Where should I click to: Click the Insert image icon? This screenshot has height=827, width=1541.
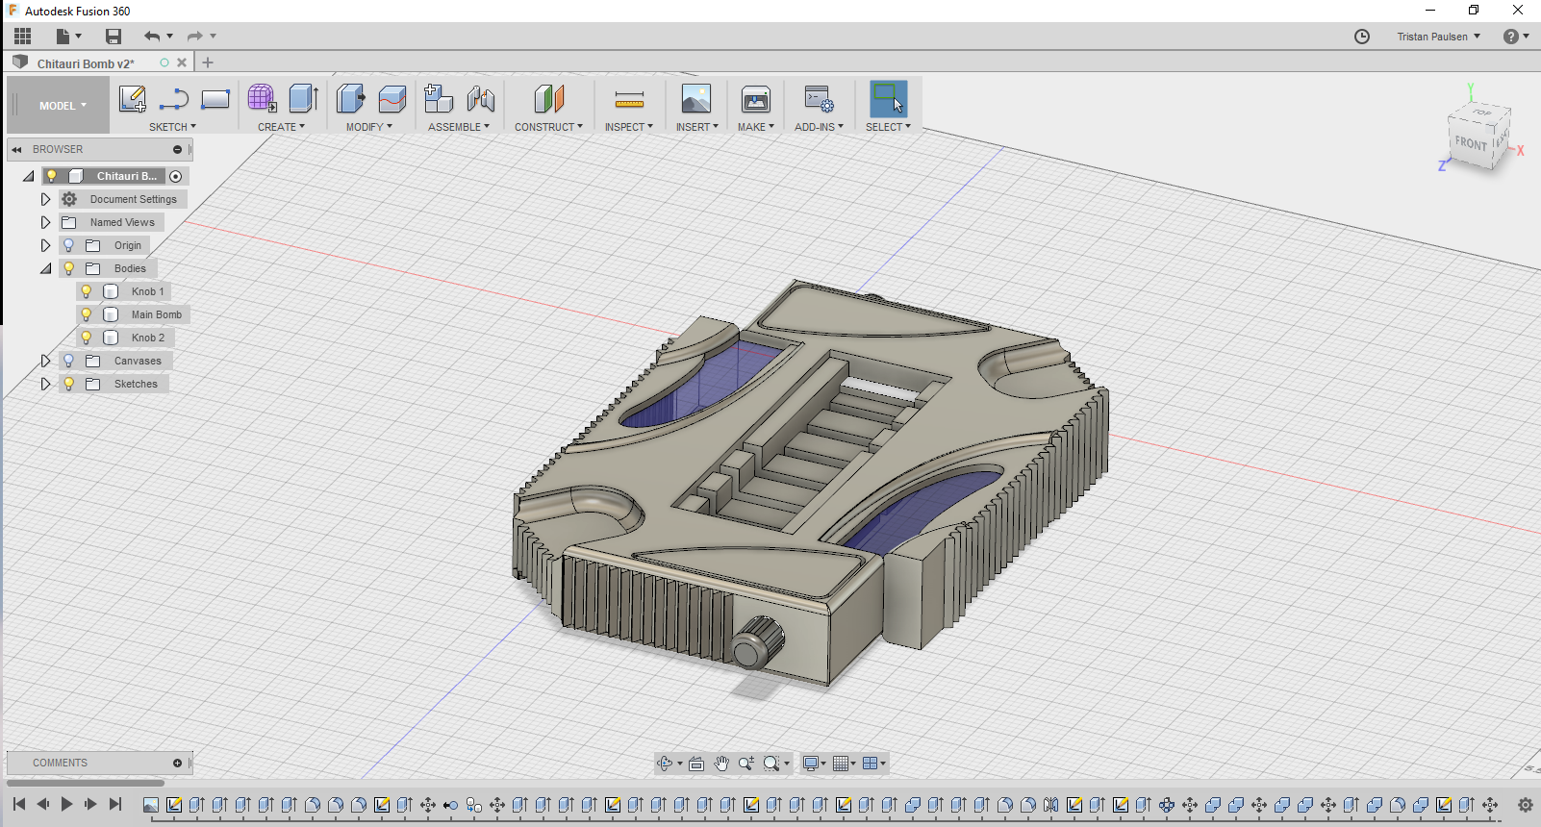pyautogui.click(x=696, y=99)
